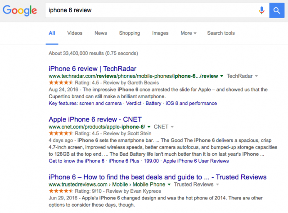Open 'Apple iPhone 6 User Reviews' sitelink

[196, 161]
